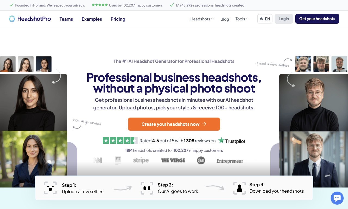Open man in suit and tie headshot

tap(313, 159)
